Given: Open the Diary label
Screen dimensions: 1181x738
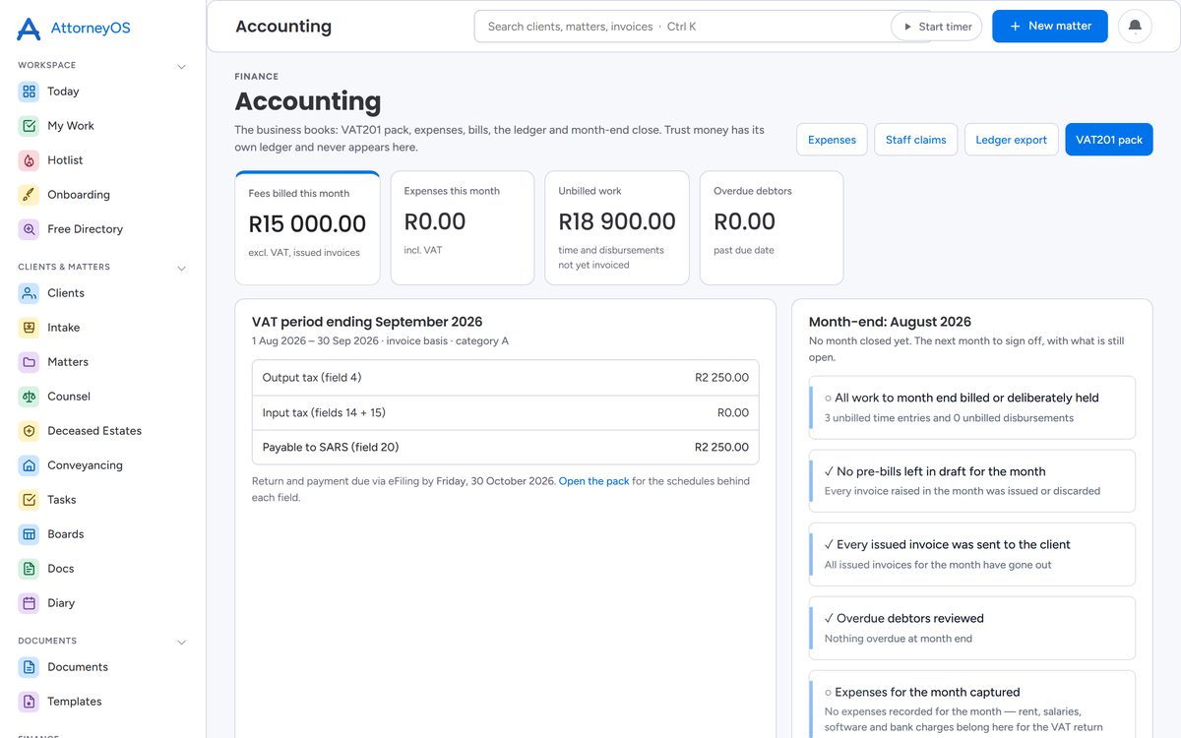Looking at the screenshot, I should [61, 603].
